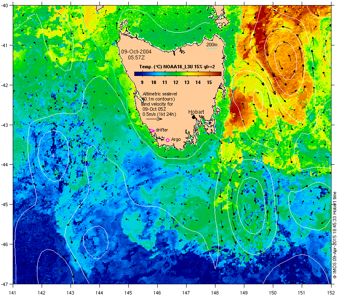Click the longitude axis label '152'

[x=331, y=293]
